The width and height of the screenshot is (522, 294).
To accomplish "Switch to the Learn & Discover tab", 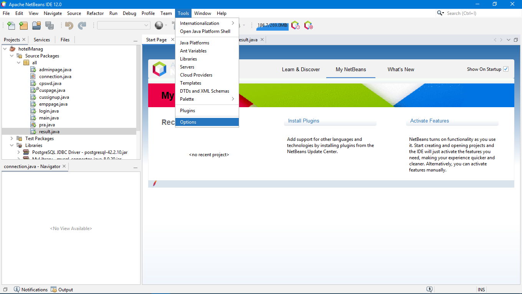I will (x=301, y=69).
